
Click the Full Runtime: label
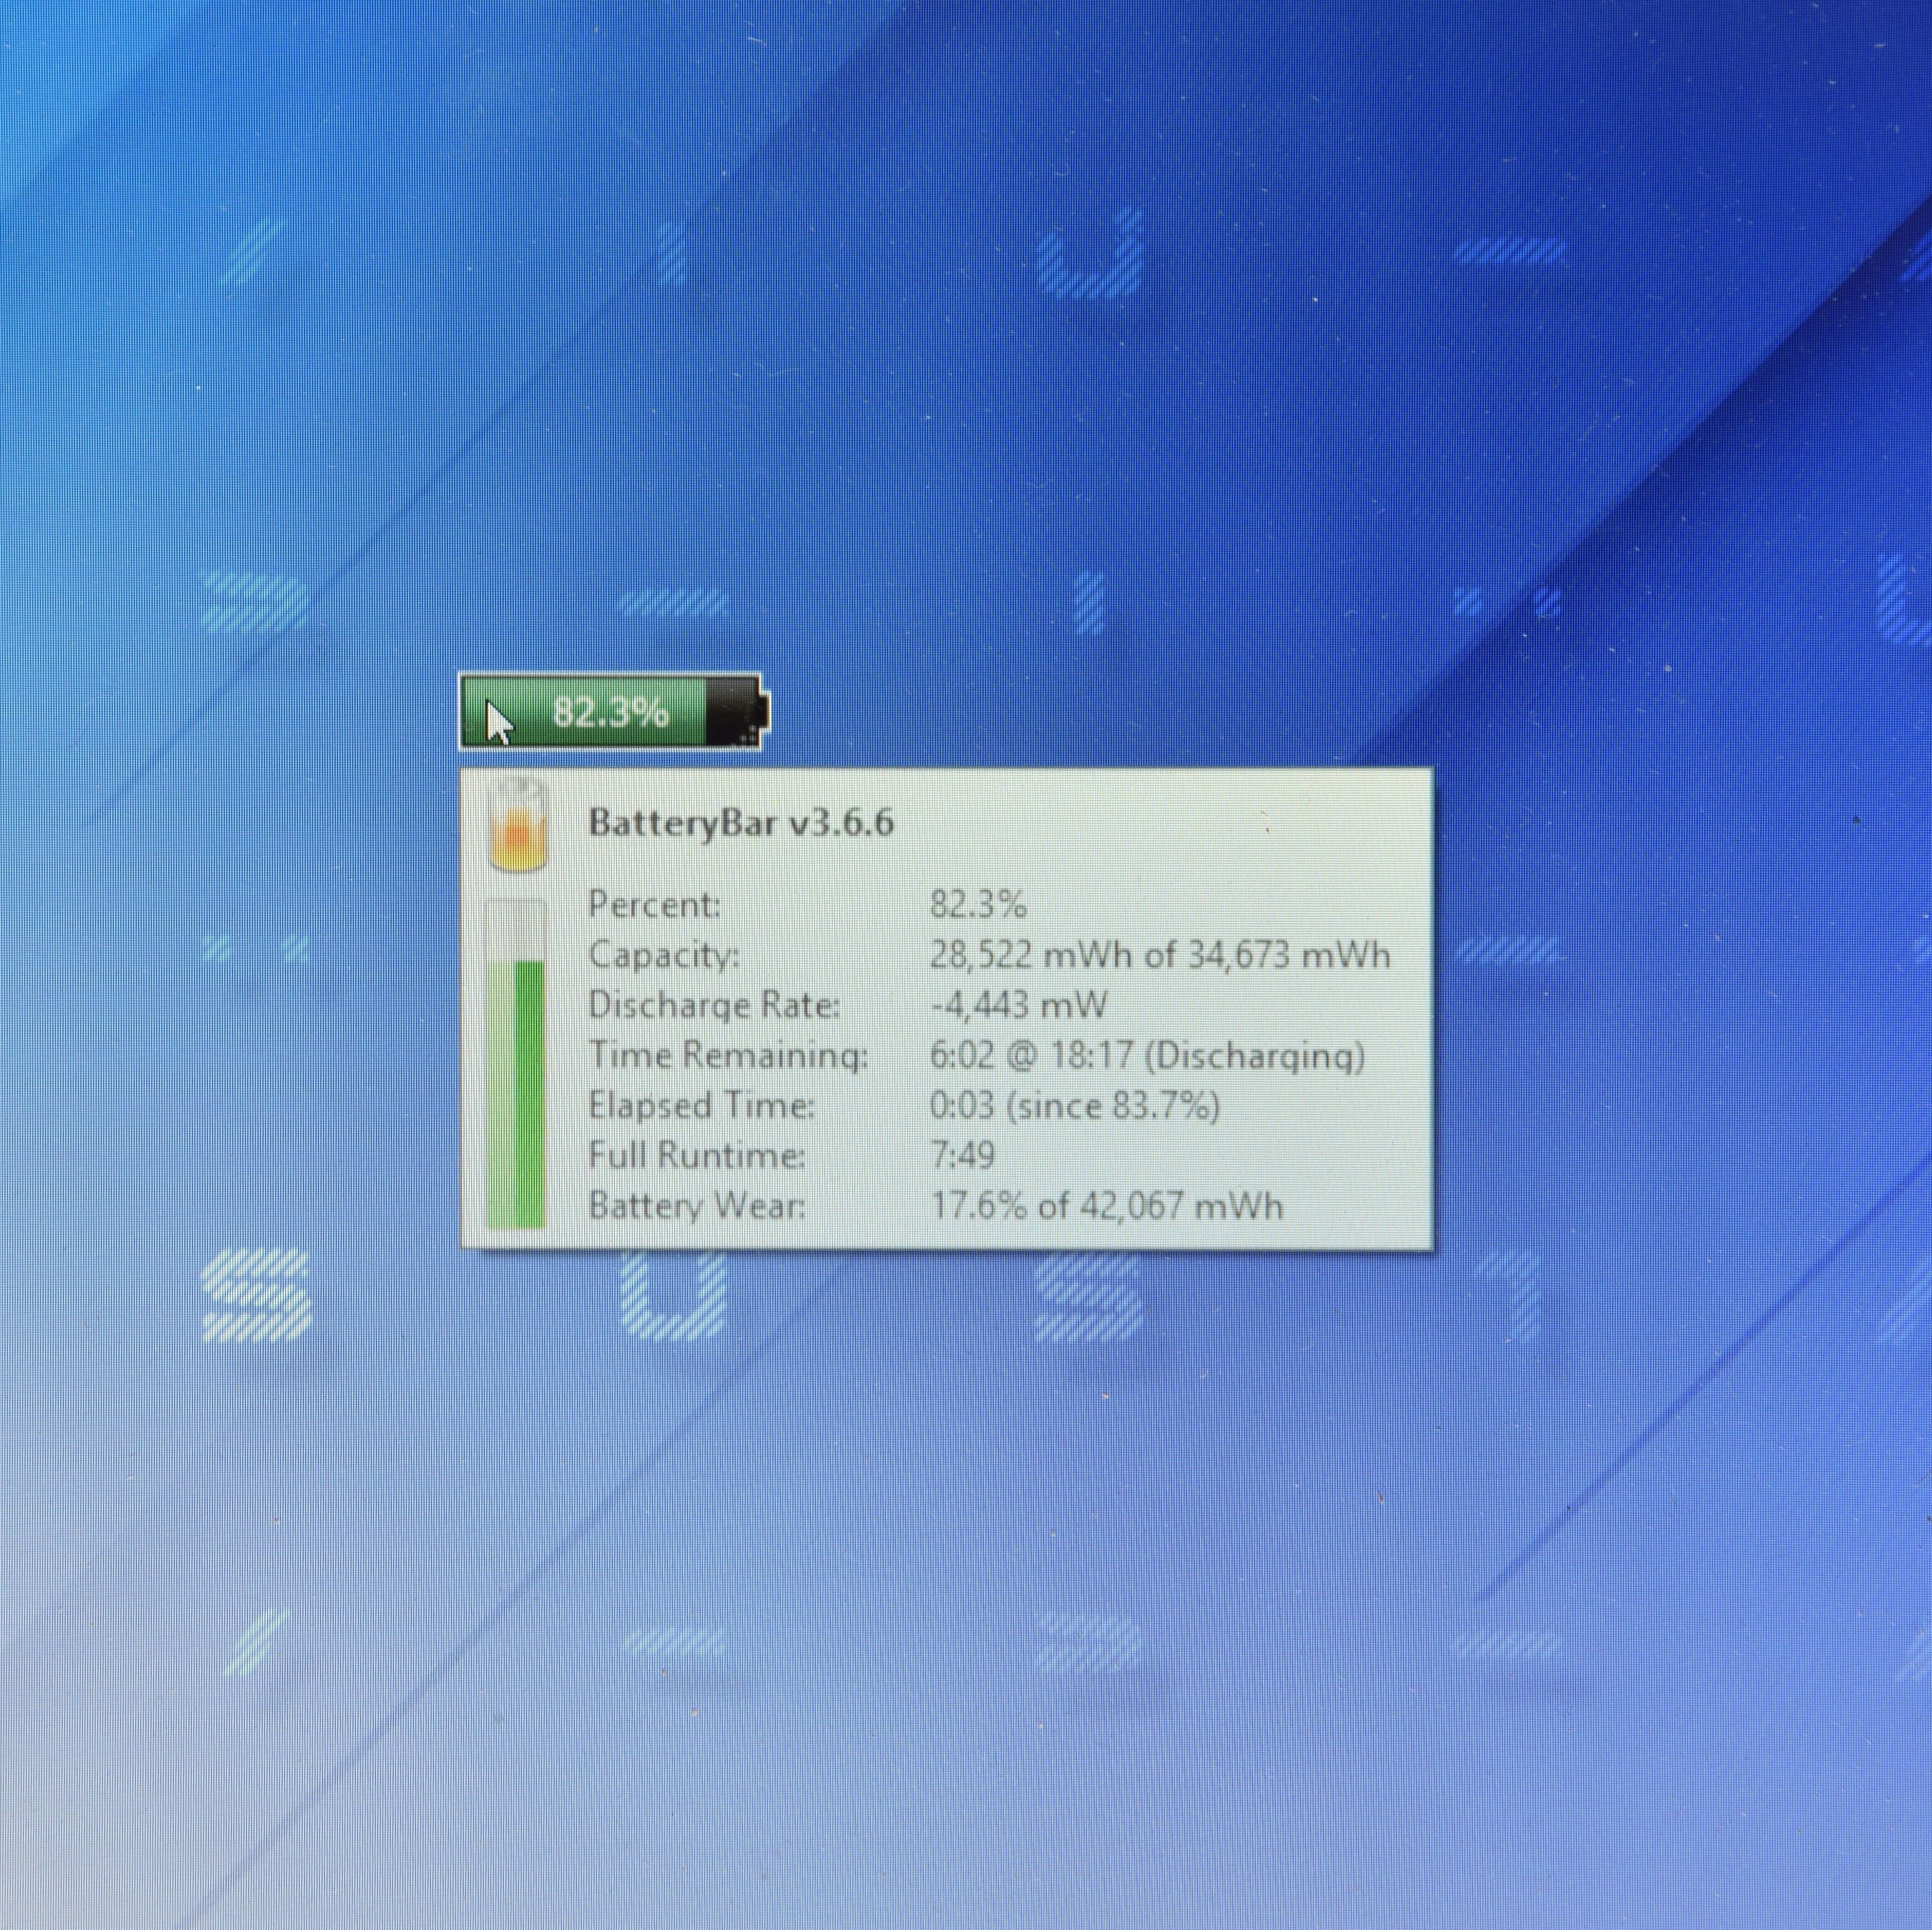pos(696,1156)
